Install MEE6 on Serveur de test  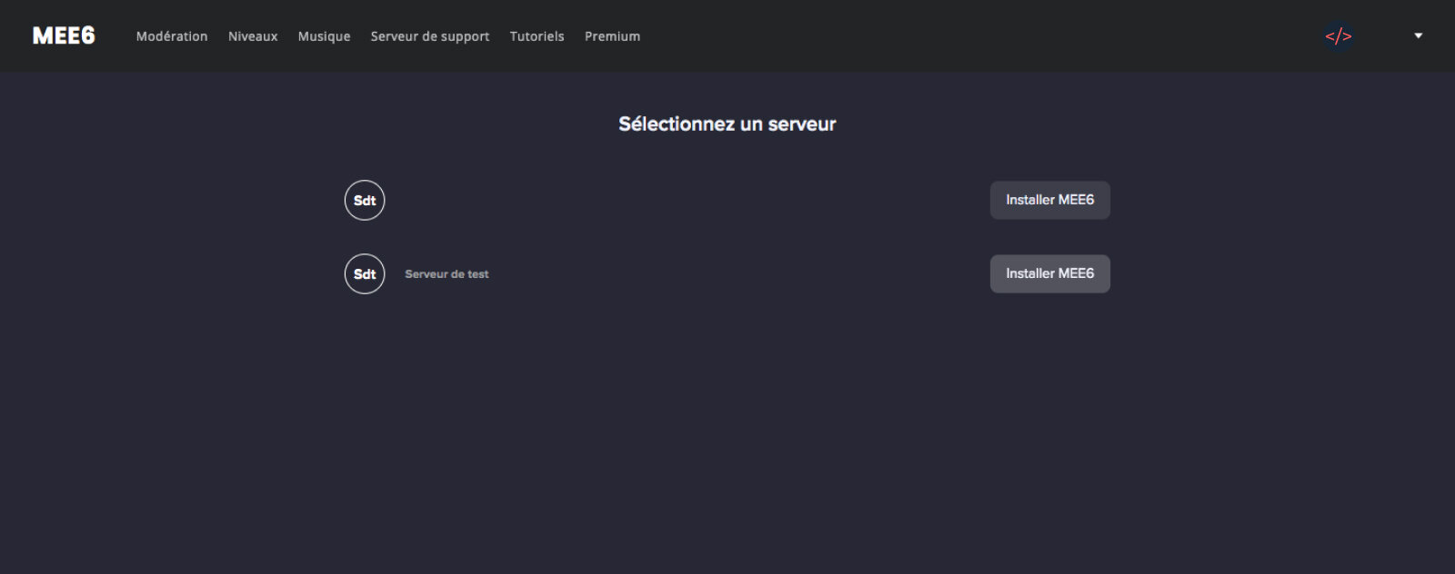(1049, 273)
